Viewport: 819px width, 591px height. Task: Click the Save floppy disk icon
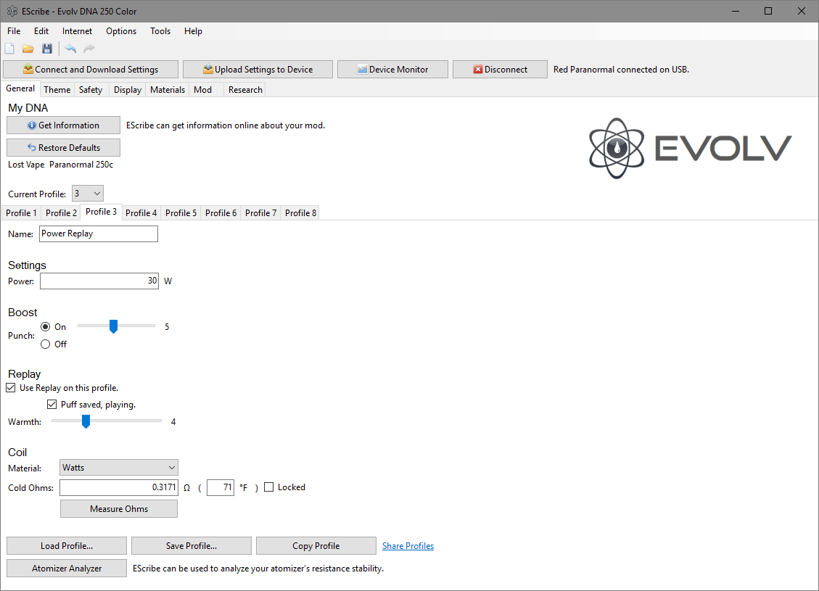pos(47,49)
